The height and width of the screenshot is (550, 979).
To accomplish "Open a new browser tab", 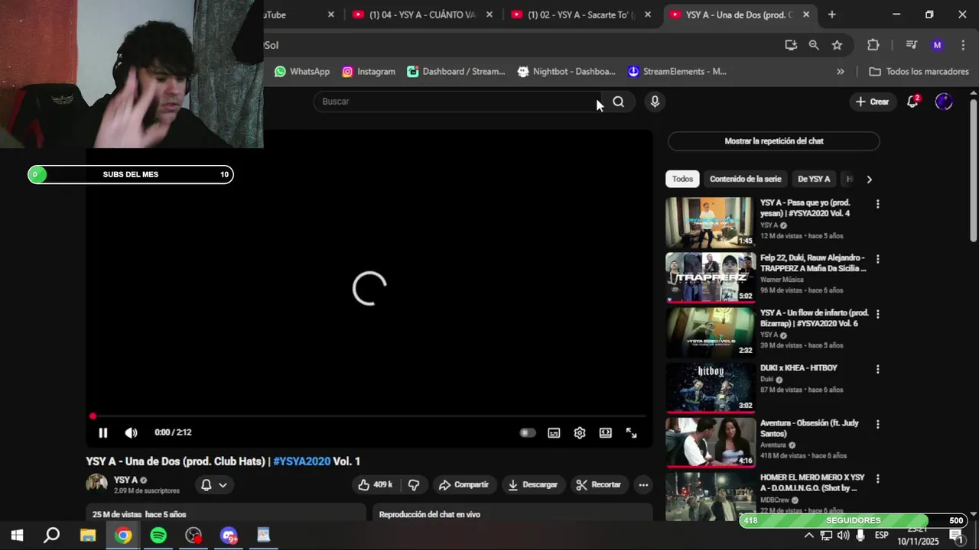I will (x=831, y=15).
